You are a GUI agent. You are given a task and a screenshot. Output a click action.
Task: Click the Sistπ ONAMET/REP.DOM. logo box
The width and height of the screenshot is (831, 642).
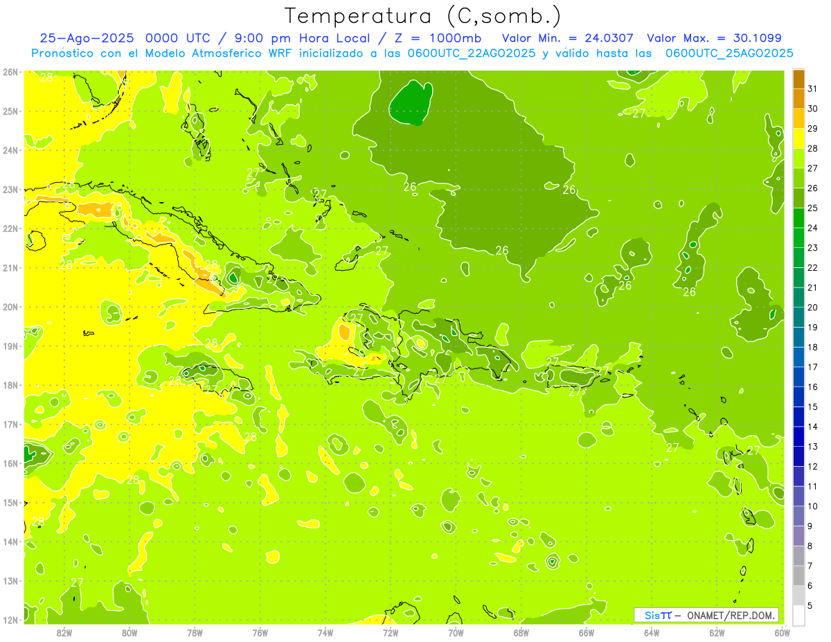click(x=706, y=615)
